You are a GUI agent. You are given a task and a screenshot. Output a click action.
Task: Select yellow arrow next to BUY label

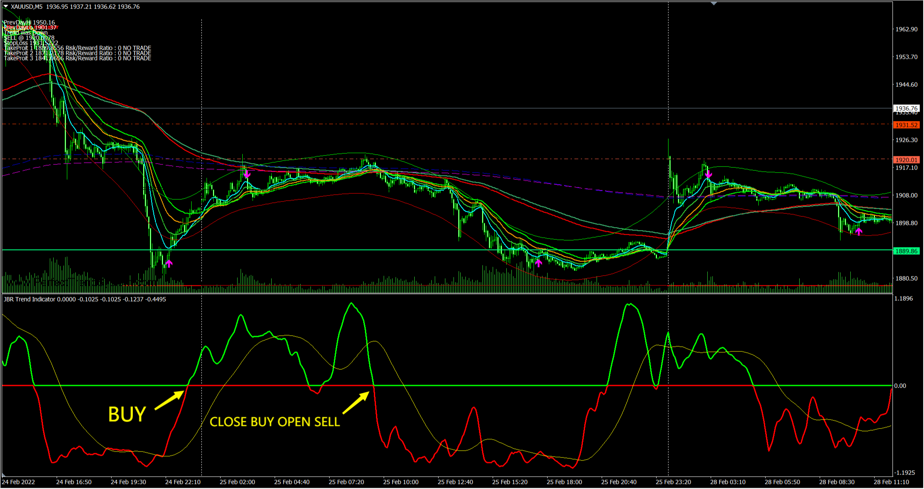[x=169, y=401]
